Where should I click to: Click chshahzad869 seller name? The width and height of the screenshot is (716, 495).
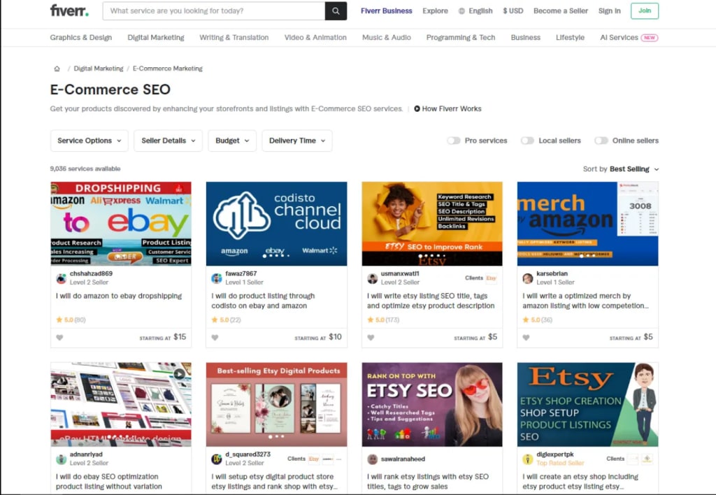coord(91,273)
